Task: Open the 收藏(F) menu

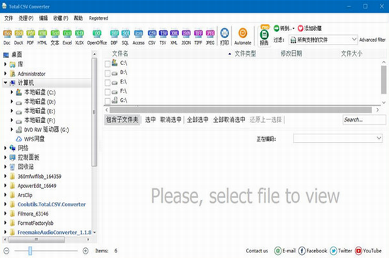Action: [x=61, y=18]
